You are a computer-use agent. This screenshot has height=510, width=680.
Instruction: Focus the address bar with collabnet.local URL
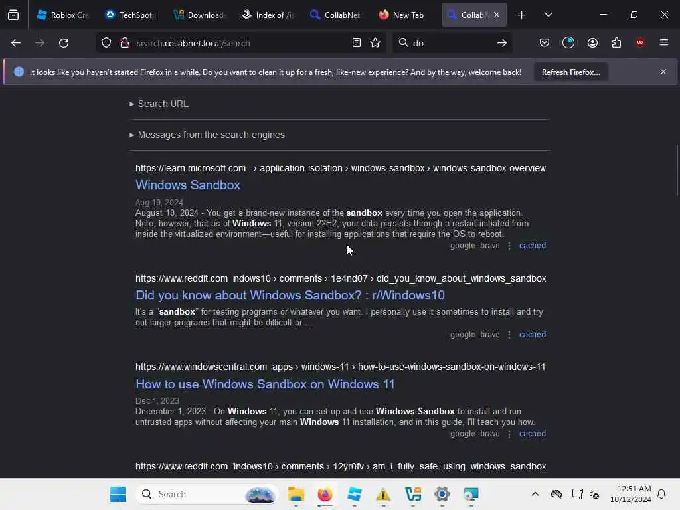click(239, 43)
